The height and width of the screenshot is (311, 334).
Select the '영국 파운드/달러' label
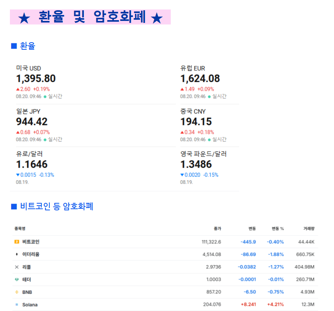coord(204,154)
